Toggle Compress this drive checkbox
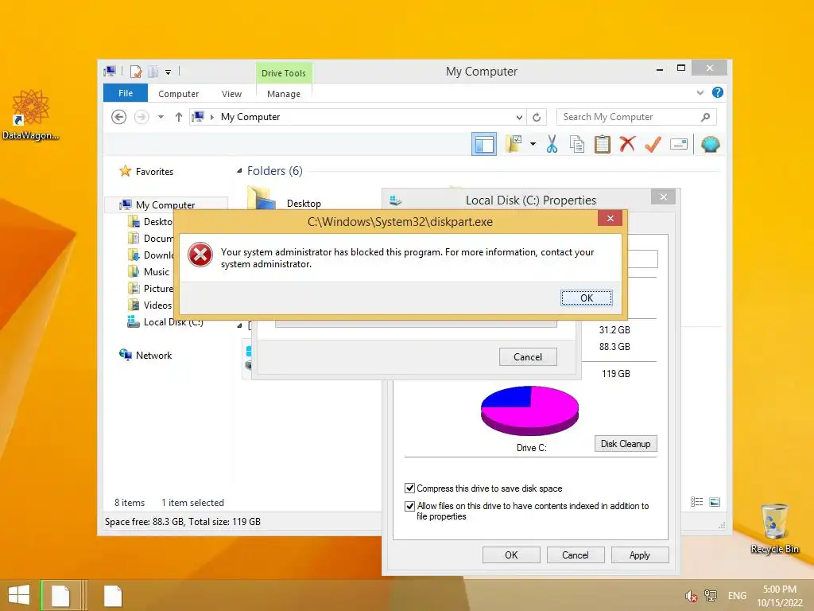 pyautogui.click(x=409, y=488)
